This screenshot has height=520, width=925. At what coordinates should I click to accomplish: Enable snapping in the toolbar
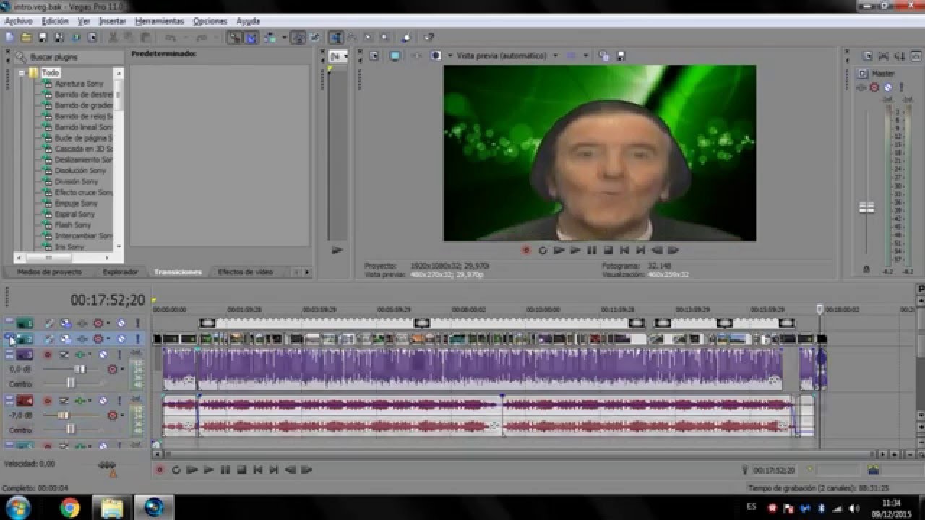[x=235, y=37]
